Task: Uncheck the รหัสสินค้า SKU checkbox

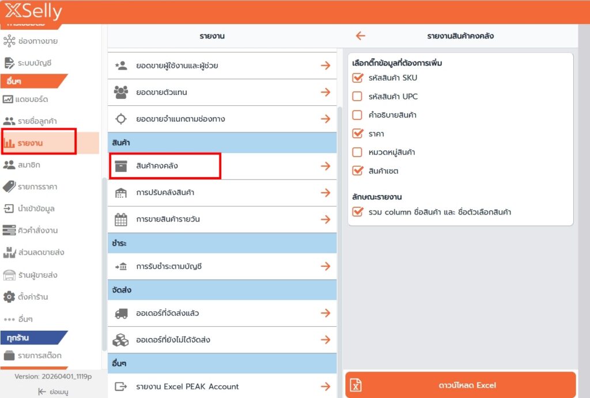Action: (x=357, y=78)
